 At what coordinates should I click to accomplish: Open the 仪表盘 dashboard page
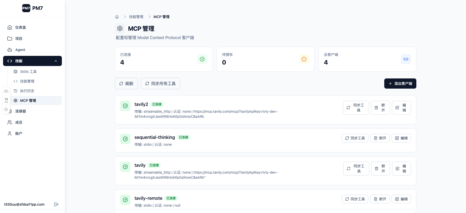coord(32,27)
